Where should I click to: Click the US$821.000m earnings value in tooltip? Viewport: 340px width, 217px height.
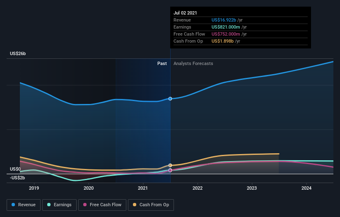pos(226,27)
